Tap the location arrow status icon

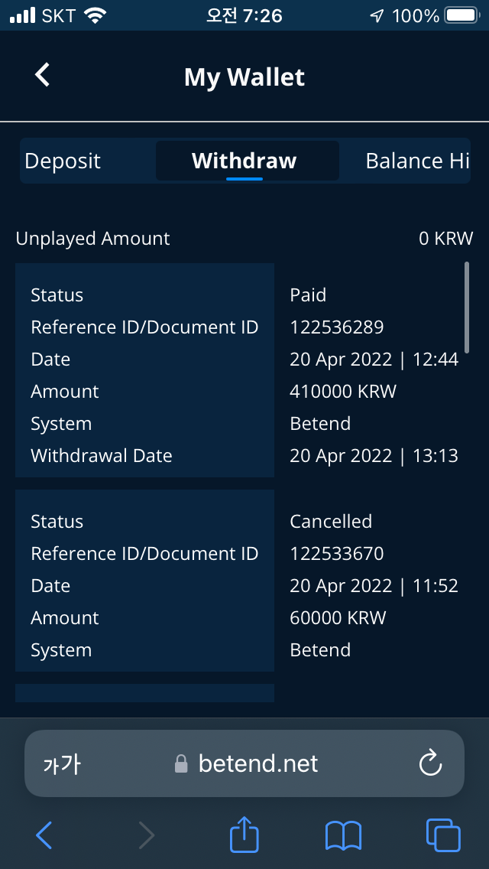[377, 15]
